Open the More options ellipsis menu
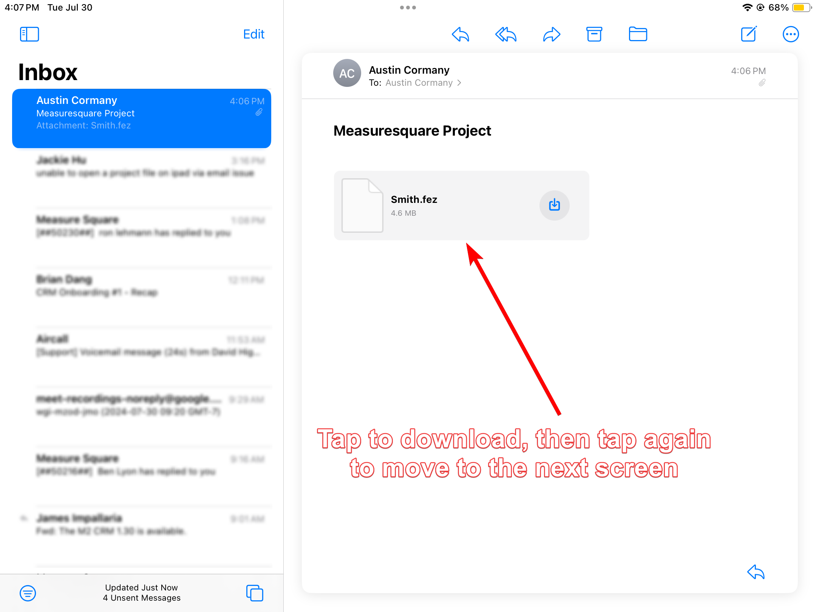The image size is (816, 612). 790,34
